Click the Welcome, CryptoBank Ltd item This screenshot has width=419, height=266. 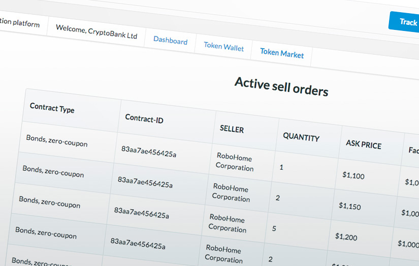point(96,32)
